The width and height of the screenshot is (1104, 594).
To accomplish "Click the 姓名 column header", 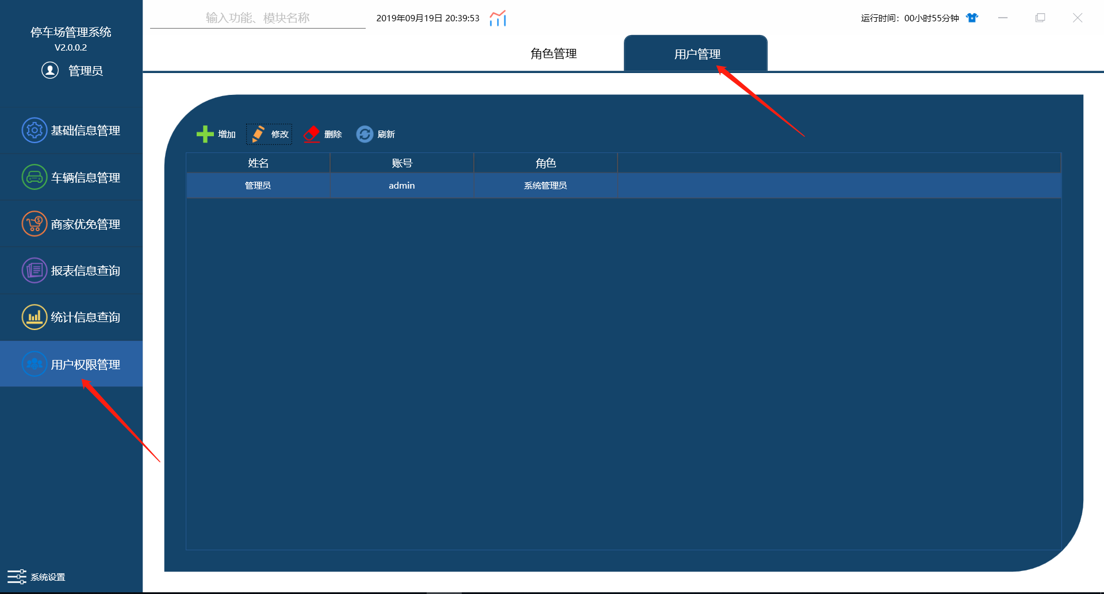I will (258, 163).
